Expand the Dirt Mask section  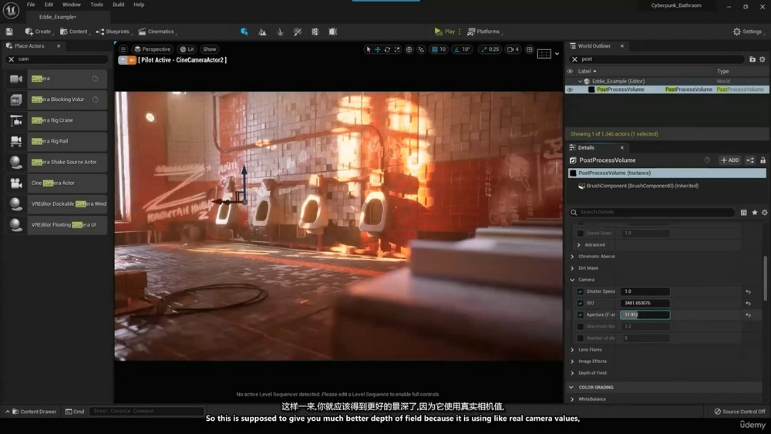(572, 268)
